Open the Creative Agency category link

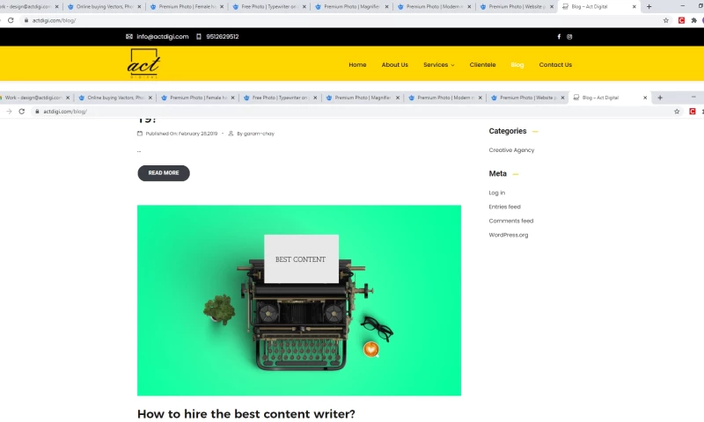(x=511, y=150)
